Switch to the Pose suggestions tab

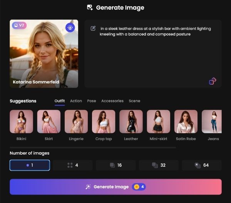click(92, 101)
